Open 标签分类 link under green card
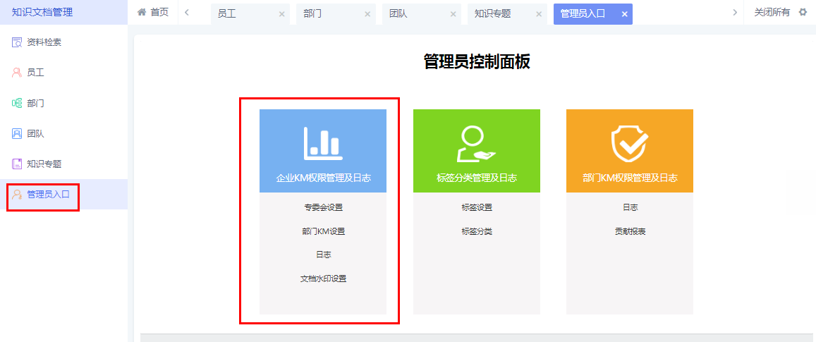816x342 pixels. (x=476, y=231)
